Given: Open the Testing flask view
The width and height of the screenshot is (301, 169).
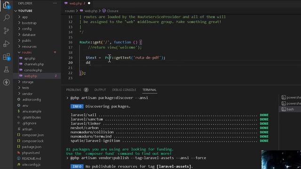Looking at the screenshot, I should coord(6,69).
